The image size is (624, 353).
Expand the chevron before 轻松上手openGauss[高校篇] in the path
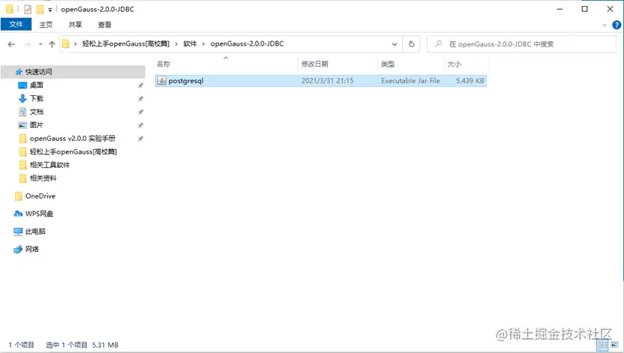(x=75, y=44)
